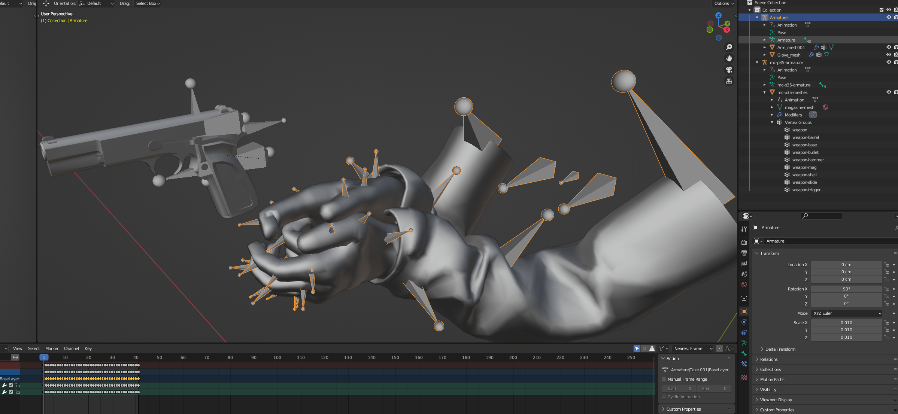
Task: Collapse the Vertex Groups list
Action: [772, 122]
